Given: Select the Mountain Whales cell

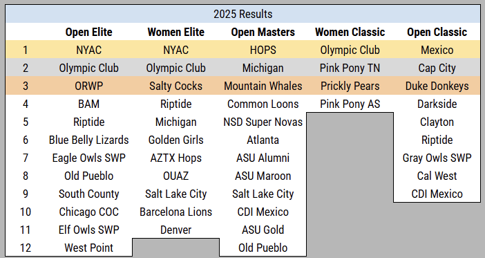Looking at the screenshot, I should [263, 86].
